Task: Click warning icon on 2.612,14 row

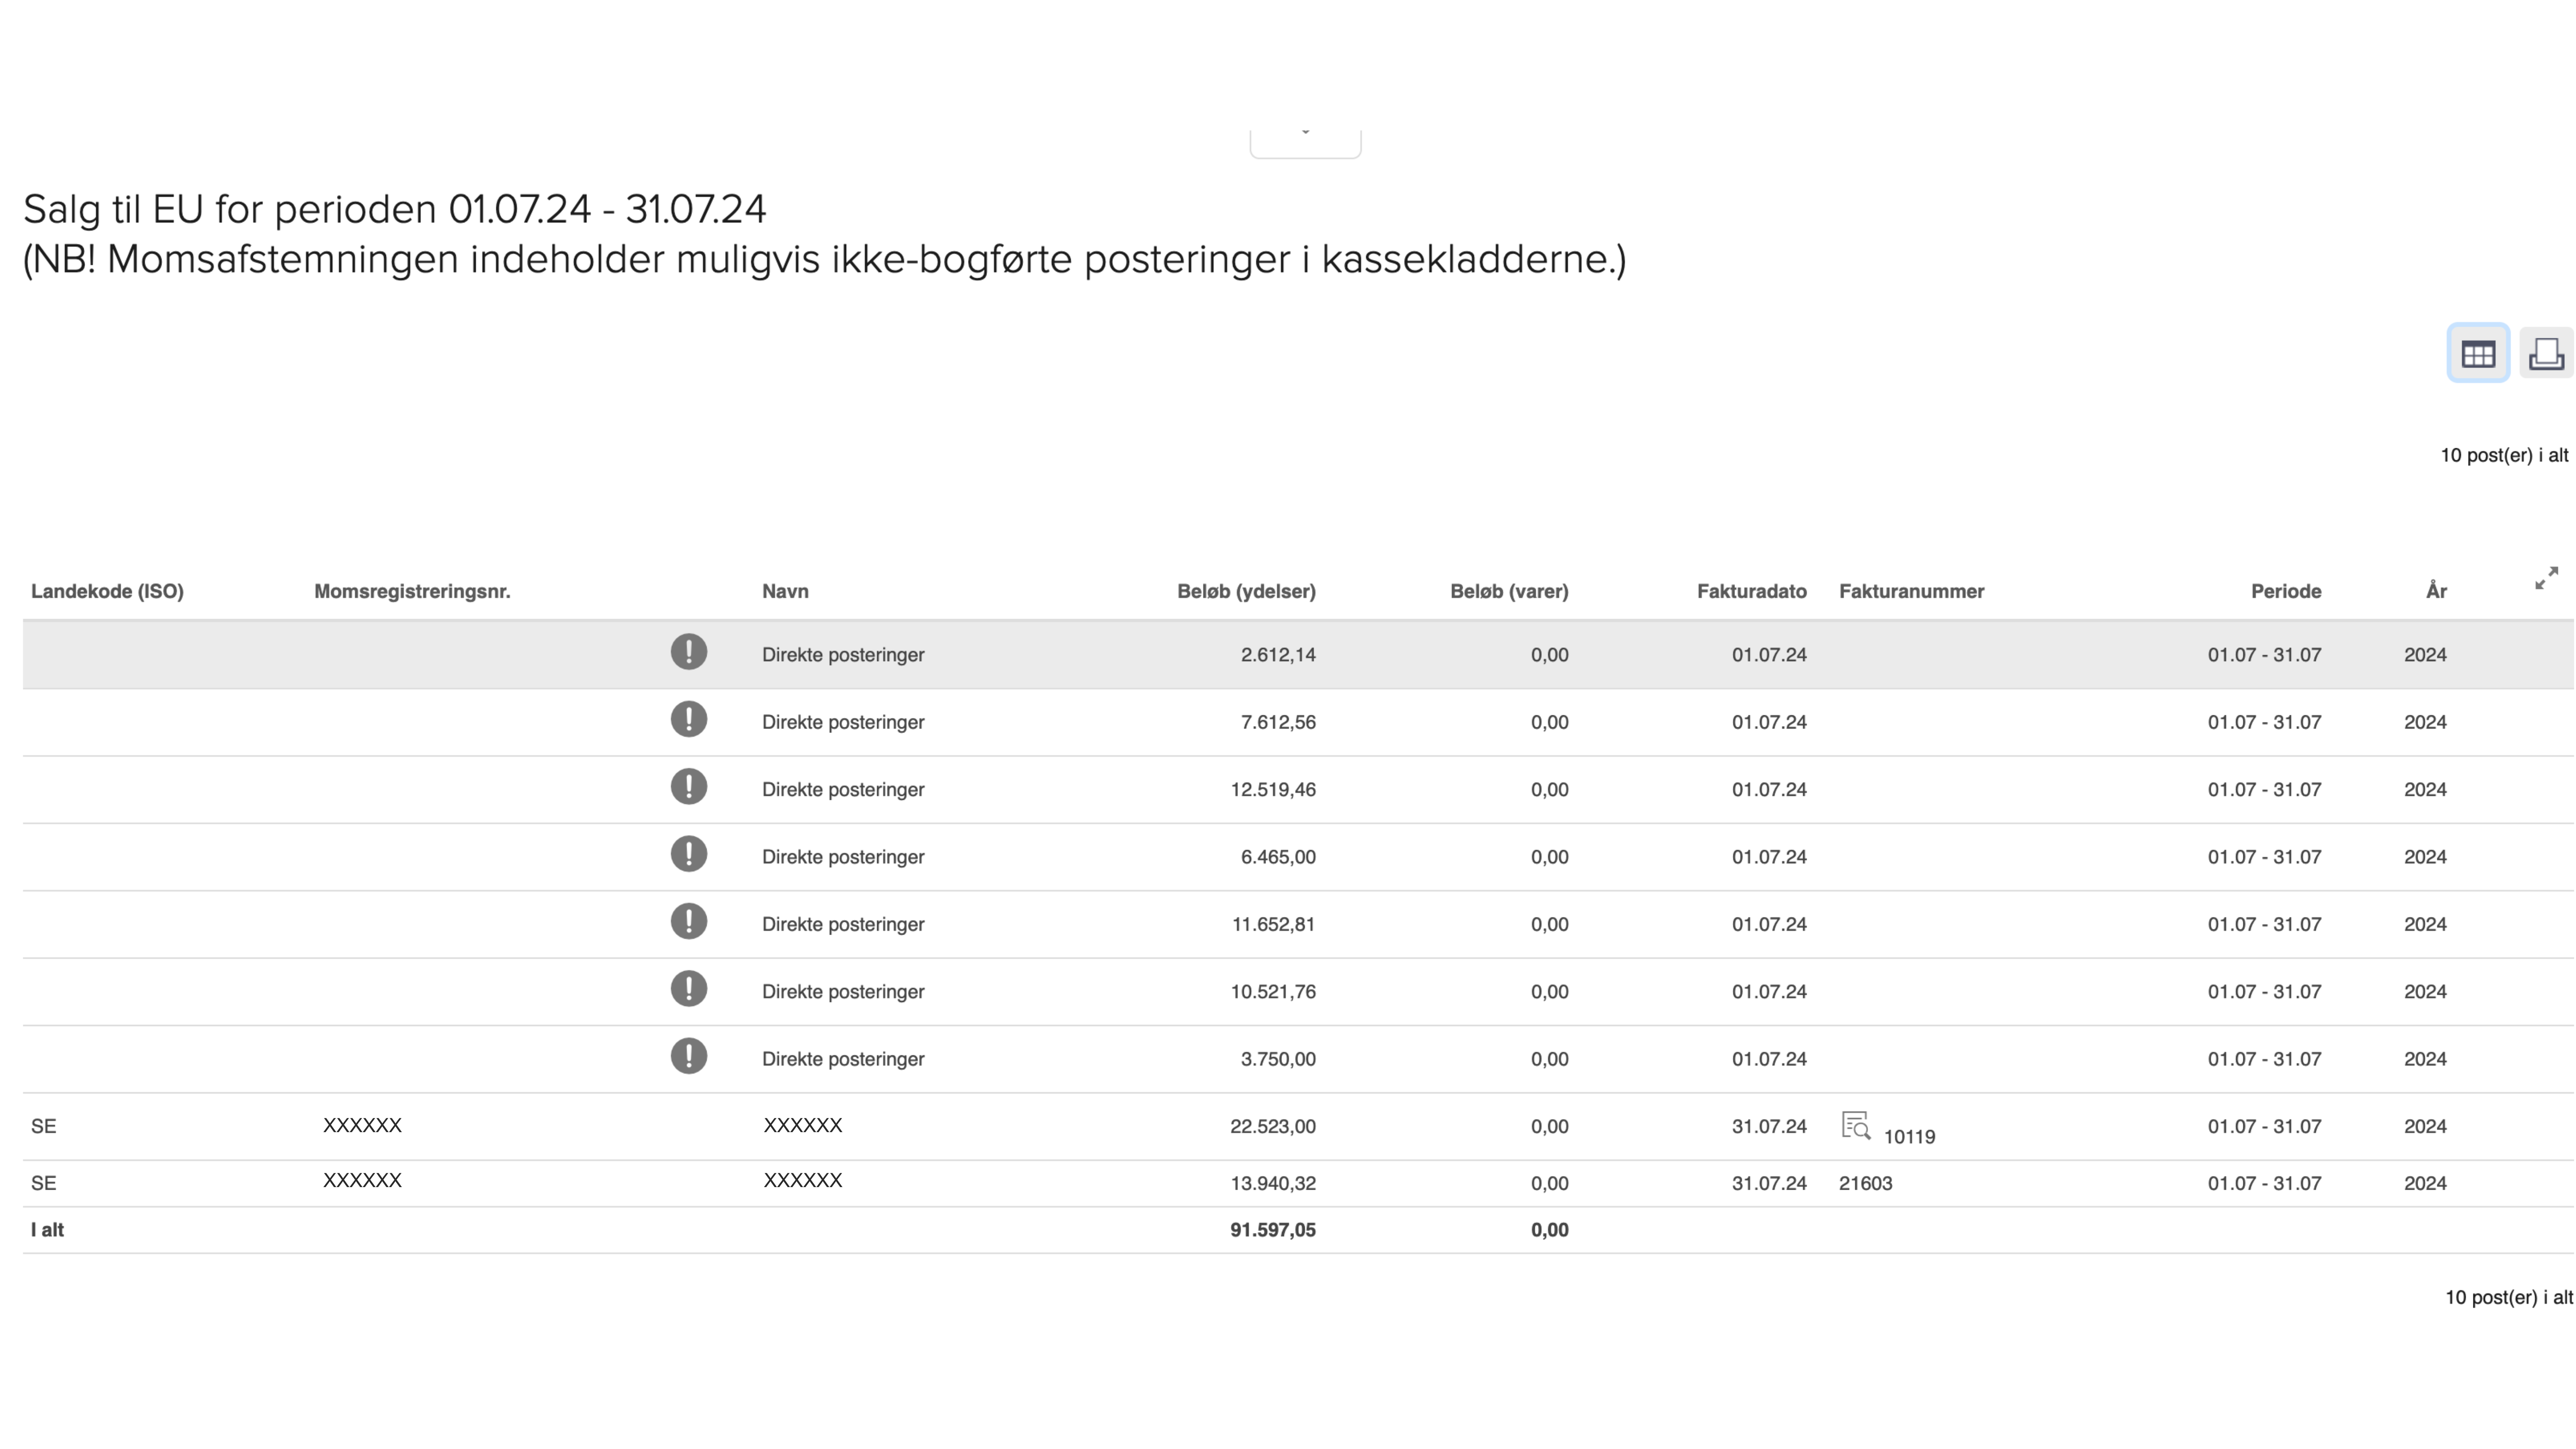Action: click(689, 652)
